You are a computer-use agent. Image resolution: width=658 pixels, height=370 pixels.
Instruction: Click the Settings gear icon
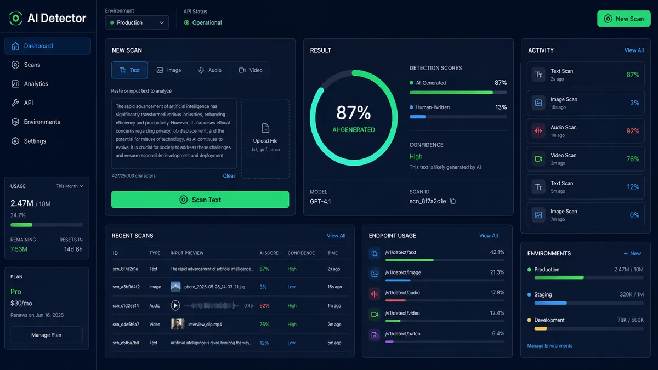click(x=15, y=141)
